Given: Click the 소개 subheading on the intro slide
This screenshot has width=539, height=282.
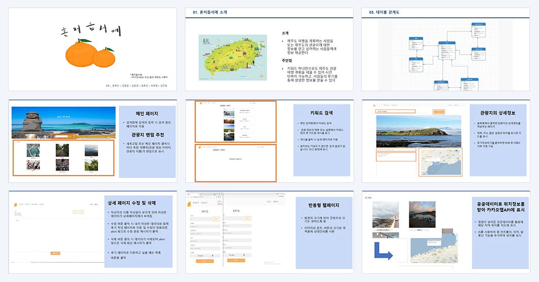Looking at the screenshot, I should (285, 33).
